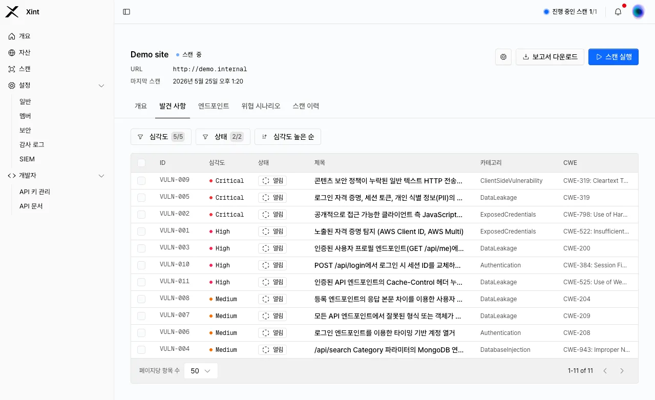This screenshot has width=655, height=400.
Task: Click the 카테고리 column header
Action: pyautogui.click(x=491, y=163)
